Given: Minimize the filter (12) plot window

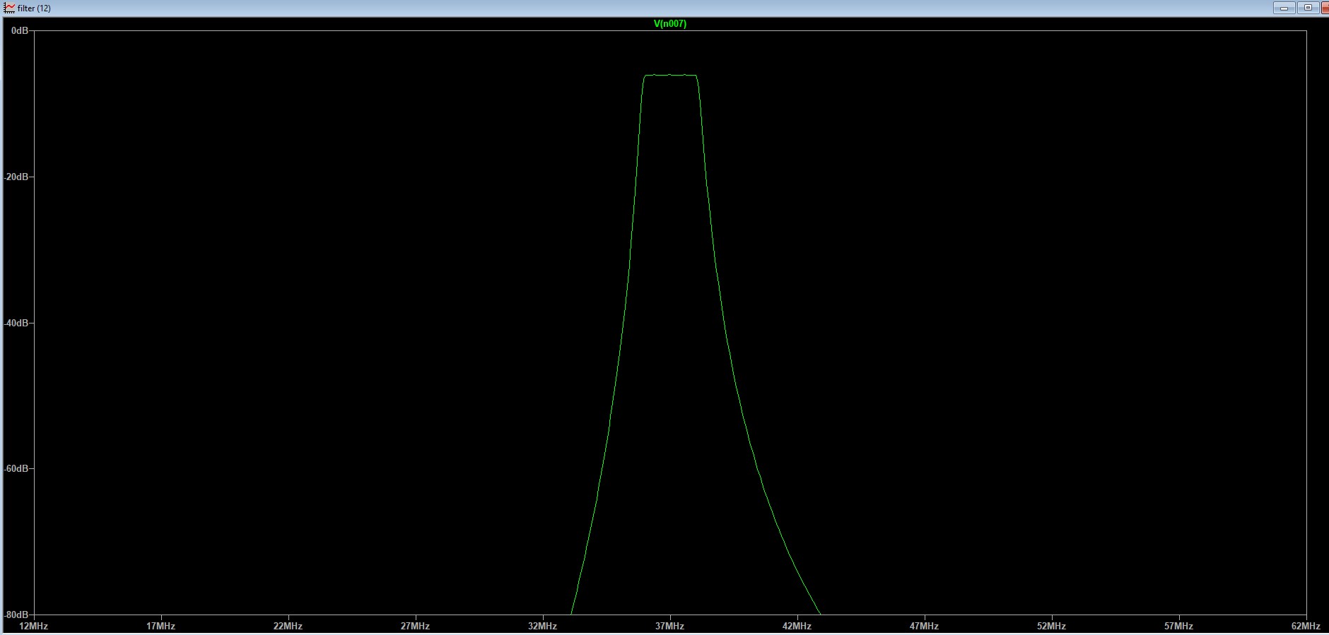Looking at the screenshot, I should click(1284, 8).
